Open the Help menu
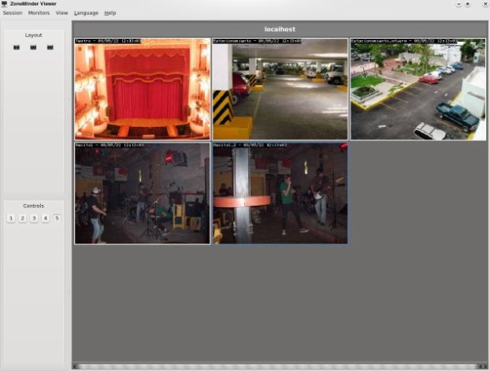490x371 pixels. pyautogui.click(x=110, y=13)
